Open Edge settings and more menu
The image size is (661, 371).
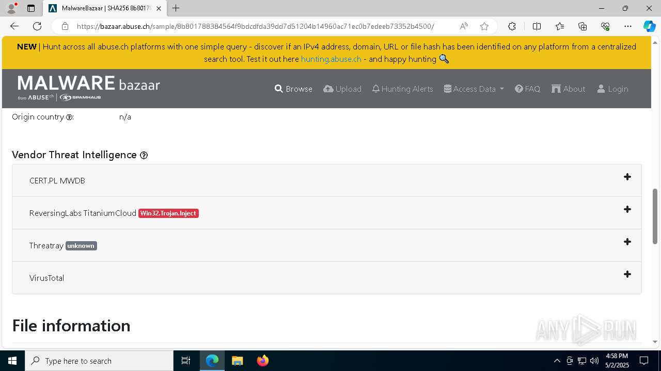click(628, 26)
